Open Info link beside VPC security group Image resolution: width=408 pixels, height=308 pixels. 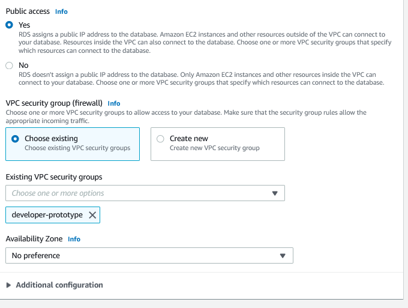(114, 103)
